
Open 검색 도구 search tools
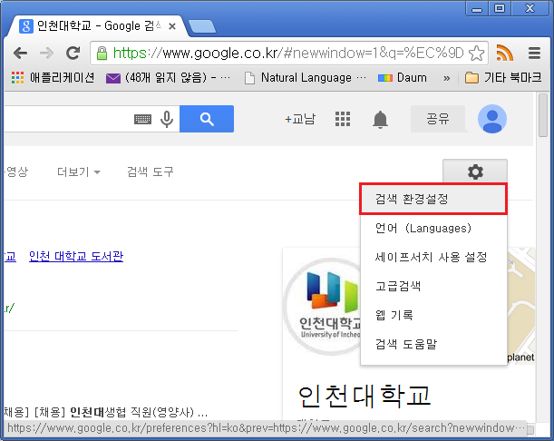[x=151, y=171]
